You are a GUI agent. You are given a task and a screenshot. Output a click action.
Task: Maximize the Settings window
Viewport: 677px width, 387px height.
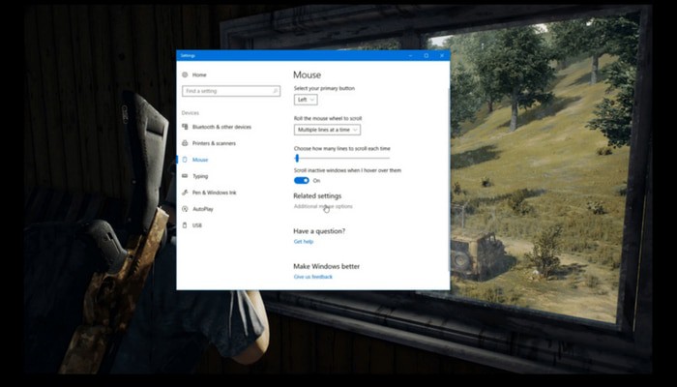click(x=427, y=55)
